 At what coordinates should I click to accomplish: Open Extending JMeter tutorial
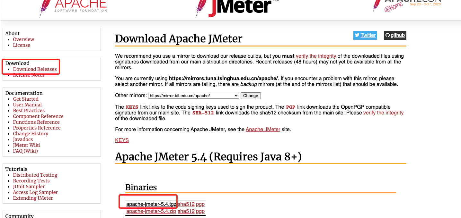[33, 198]
